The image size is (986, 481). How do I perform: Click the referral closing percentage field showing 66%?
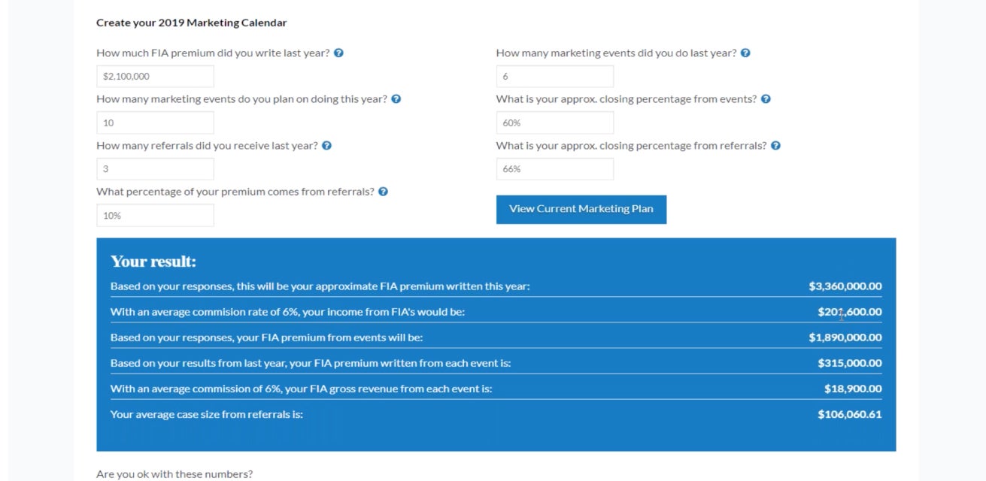point(554,169)
